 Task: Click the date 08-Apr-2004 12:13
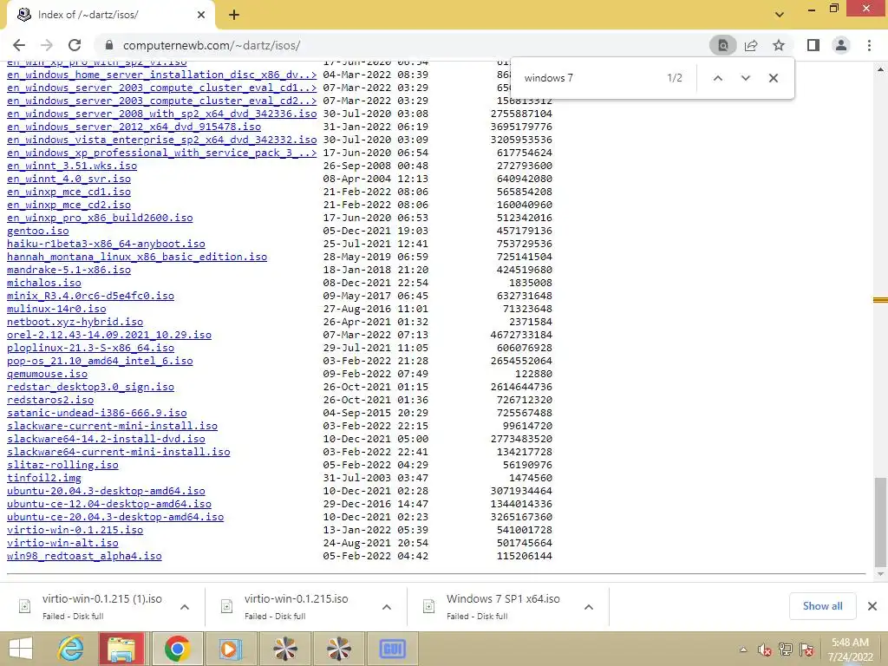pyautogui.click(x=375, y=179)
